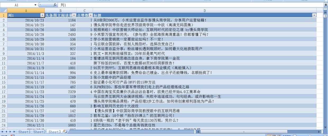The height and width of the screenshot is (136, 328).
Task: Select the Sheet3 tab
Action: point(54,132)
